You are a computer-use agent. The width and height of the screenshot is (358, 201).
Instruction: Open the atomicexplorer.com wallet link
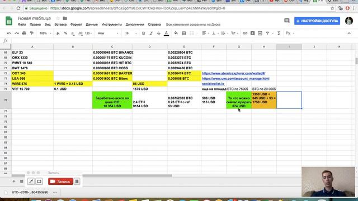[234, 73]
